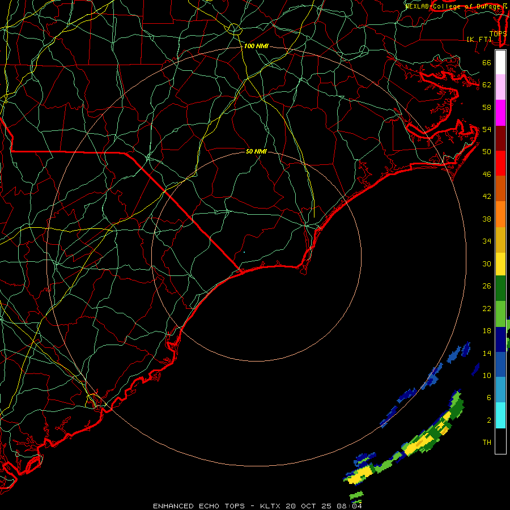Viewport: 510px width, 510px height.
Task: Click the light pink legend color band
Action: pos(500,87)
